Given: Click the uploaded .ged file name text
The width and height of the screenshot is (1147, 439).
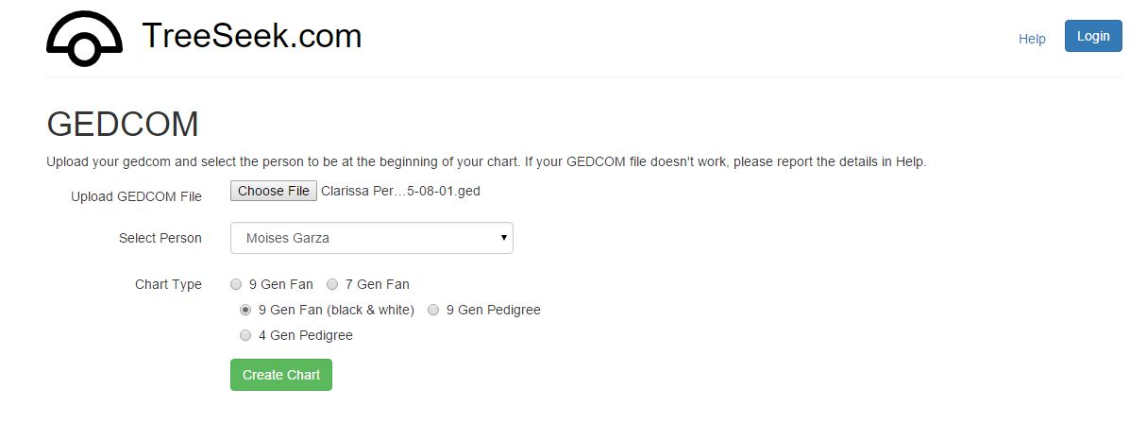Looking at the screenshot, I should (x=400, y=191).
